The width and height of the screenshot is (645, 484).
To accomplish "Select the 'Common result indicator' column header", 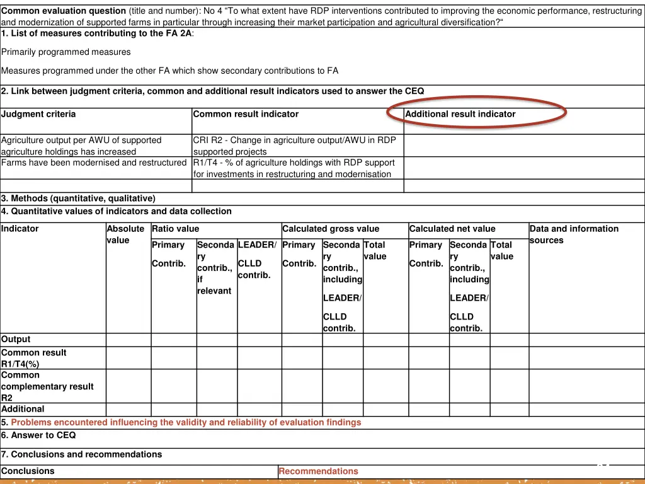I will point(246,114).
